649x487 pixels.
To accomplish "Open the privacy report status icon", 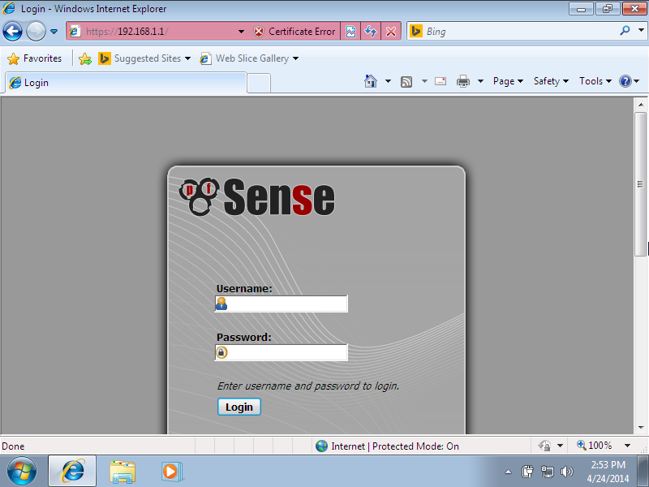I will [544, 446].
